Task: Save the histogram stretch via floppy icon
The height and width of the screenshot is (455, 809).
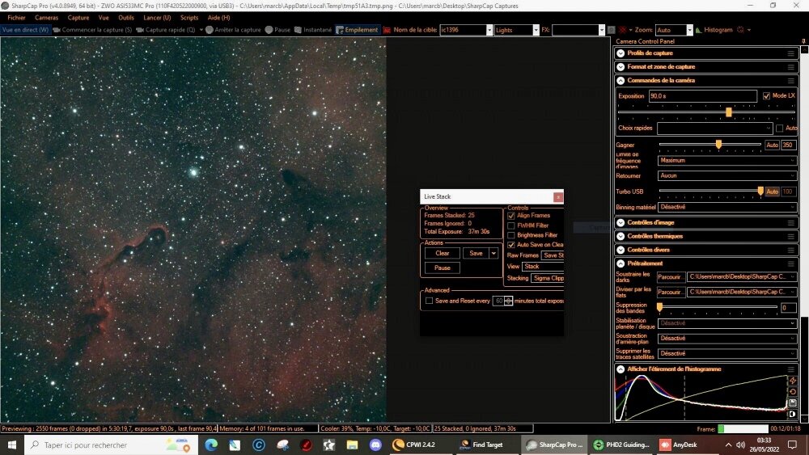Action: tap(793, 403)
